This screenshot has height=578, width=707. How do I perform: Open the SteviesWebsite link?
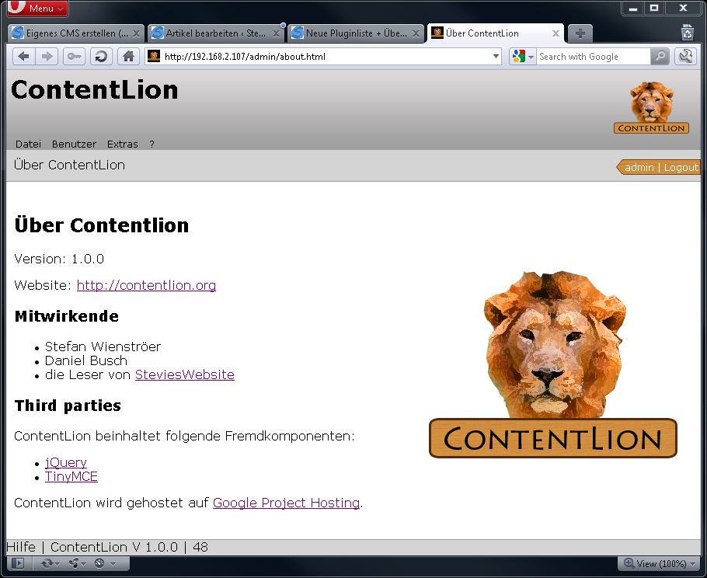tap(184, 374)
